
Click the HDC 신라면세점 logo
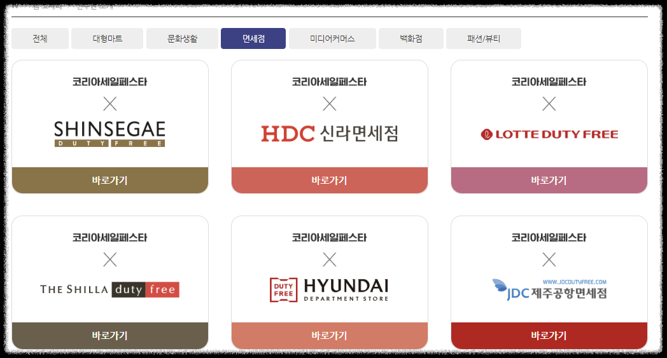pos(330,134)
